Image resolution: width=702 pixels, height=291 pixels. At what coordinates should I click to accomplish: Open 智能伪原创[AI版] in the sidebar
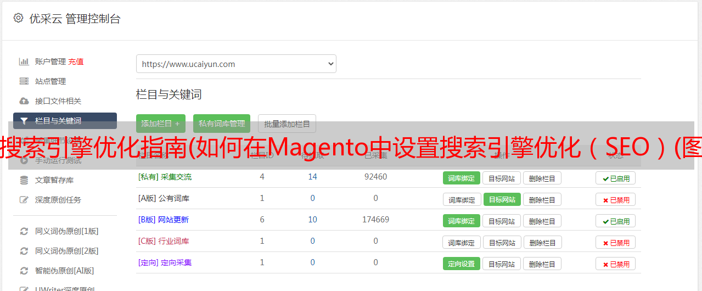65,271
